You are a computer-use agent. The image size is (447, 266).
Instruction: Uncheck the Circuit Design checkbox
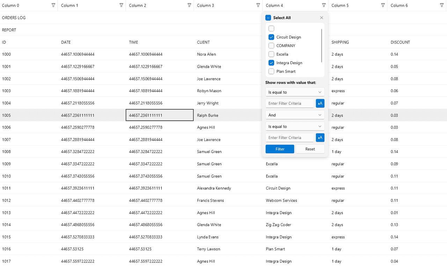(271, 37)
